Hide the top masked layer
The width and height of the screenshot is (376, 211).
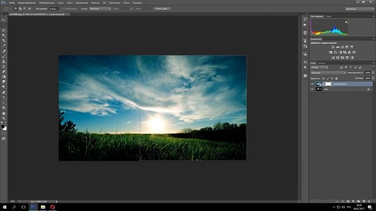pos(312,84)
